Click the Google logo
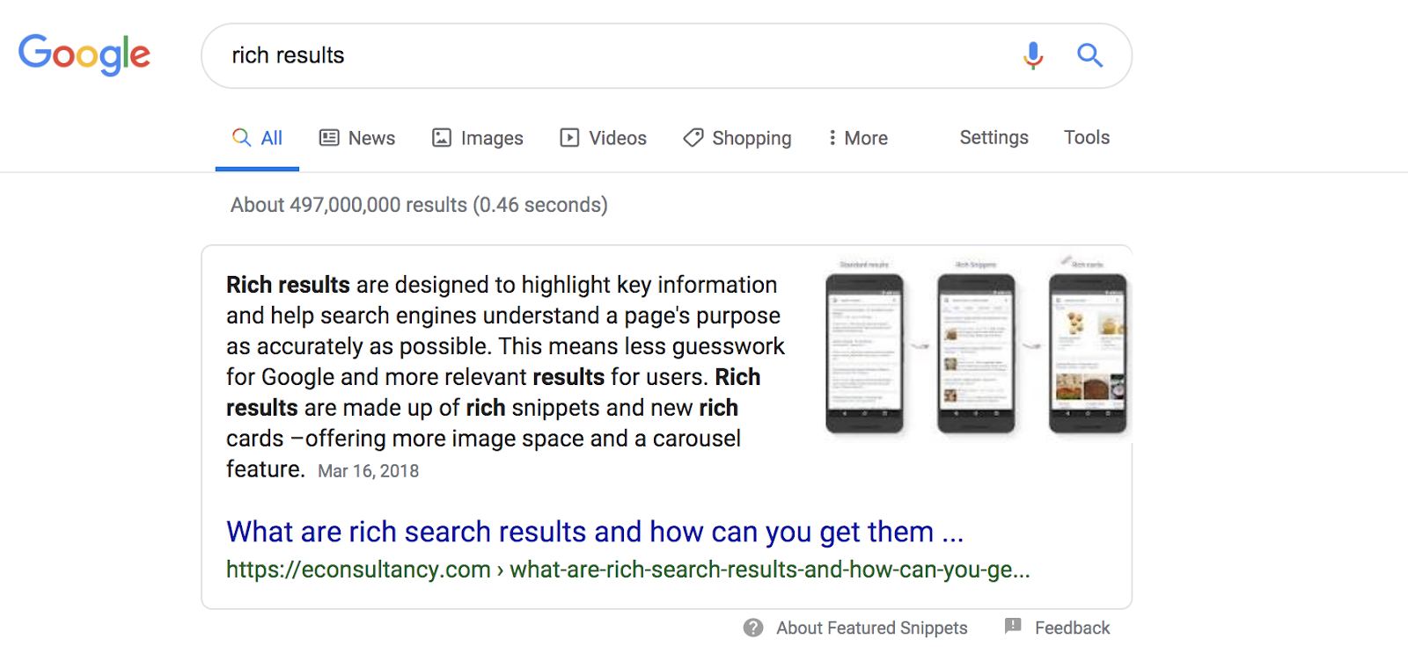 click(x=84, y=54)
